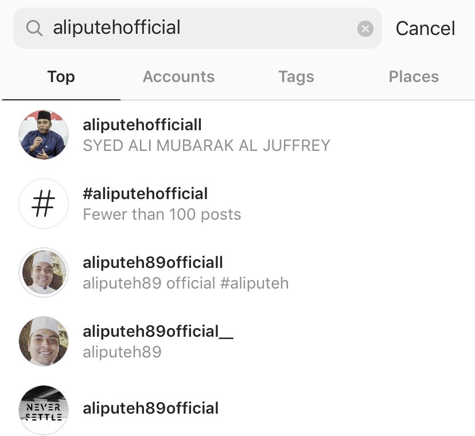This screenshot has width=475, height=436.
Task: Click the aliputehofficial search input field
Action: coord(195,28)
